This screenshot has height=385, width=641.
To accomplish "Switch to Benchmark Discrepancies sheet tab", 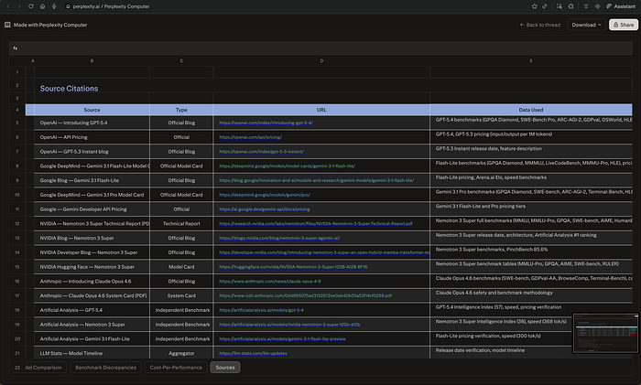I will [x=105, y=368].
